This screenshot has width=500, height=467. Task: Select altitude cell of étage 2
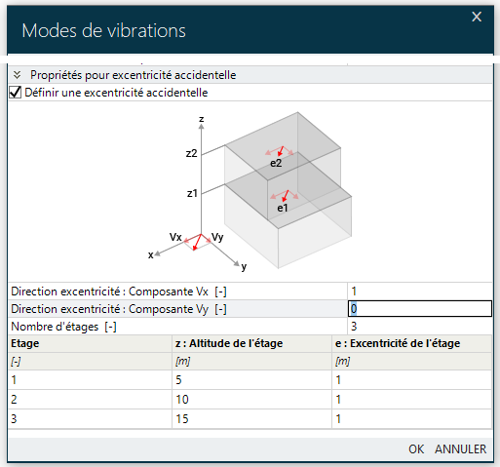[251, 400]
